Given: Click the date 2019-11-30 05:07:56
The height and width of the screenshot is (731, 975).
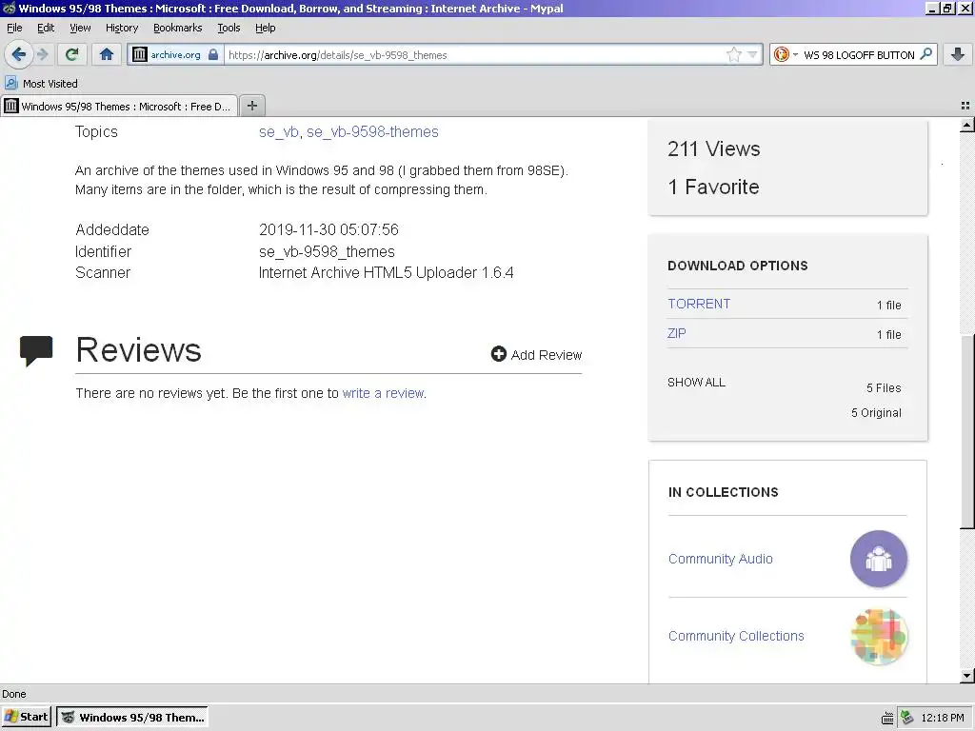Looking at the screenshot, I should tap(328, 229).
